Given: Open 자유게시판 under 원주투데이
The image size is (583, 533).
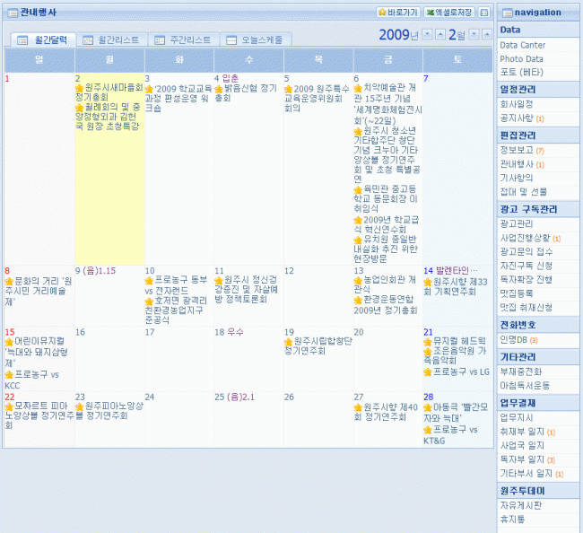Looking at the screenshot, I should click(520, 505).
